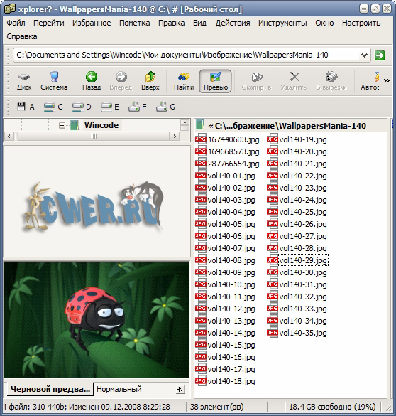The width and height of the screenshot is (396, 416).
Task: Open the Пометка menu
Action: point(134,23)
